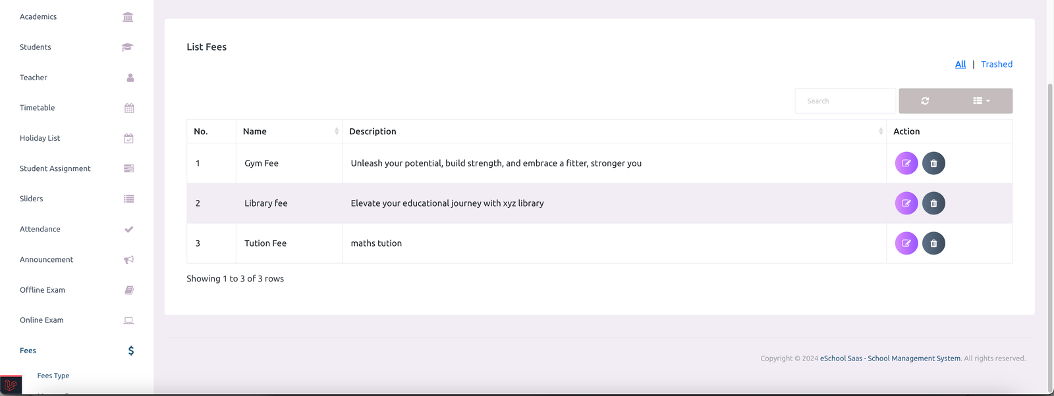The image size is (1054, 396).
Task: Click the Search input field
Action: pyautogui.click(x=845, y=101)
